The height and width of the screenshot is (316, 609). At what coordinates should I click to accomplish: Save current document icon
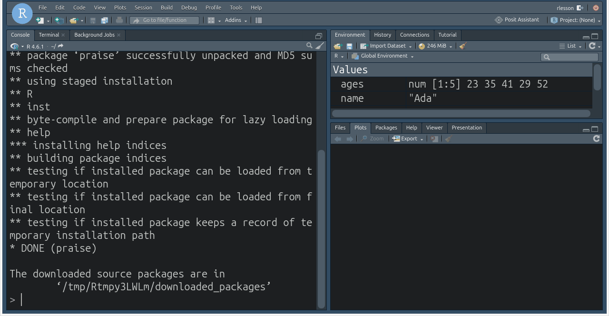[x=93, y=20]
